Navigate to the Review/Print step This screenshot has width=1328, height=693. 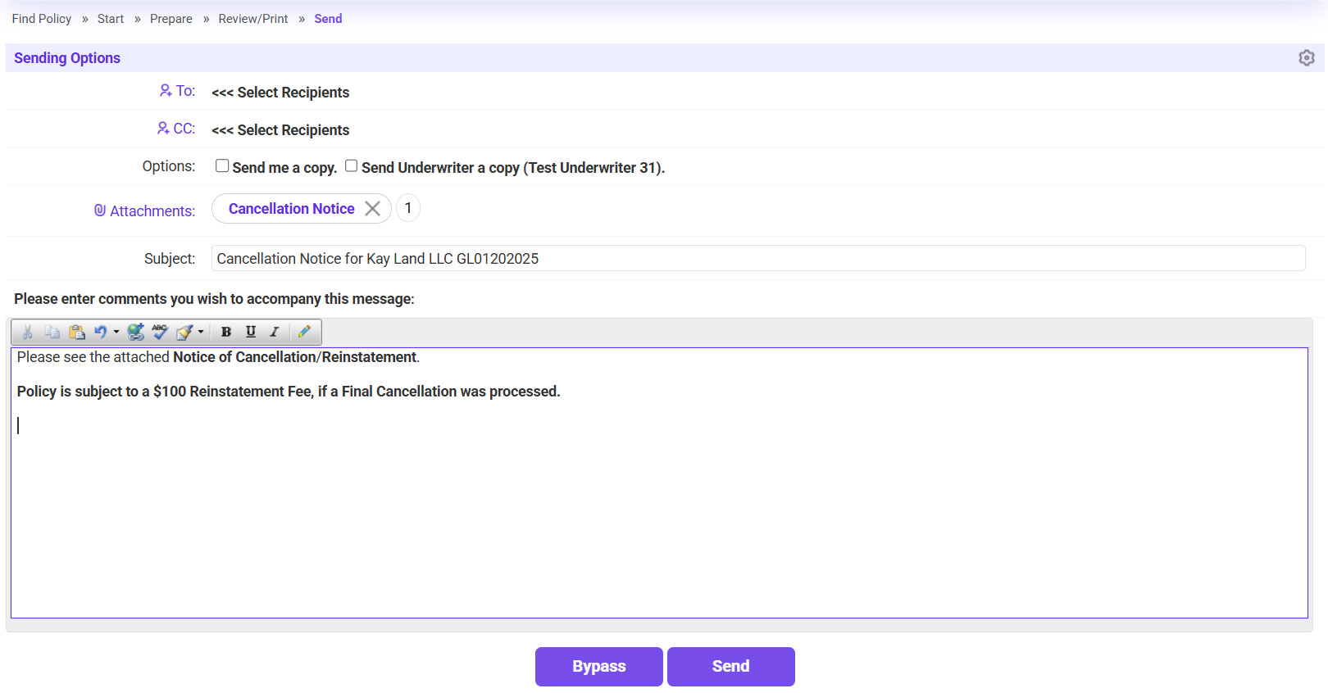252,19
